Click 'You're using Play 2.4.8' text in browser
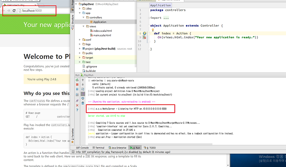Screen dimensions: 286x167 (x=42, y=79)
